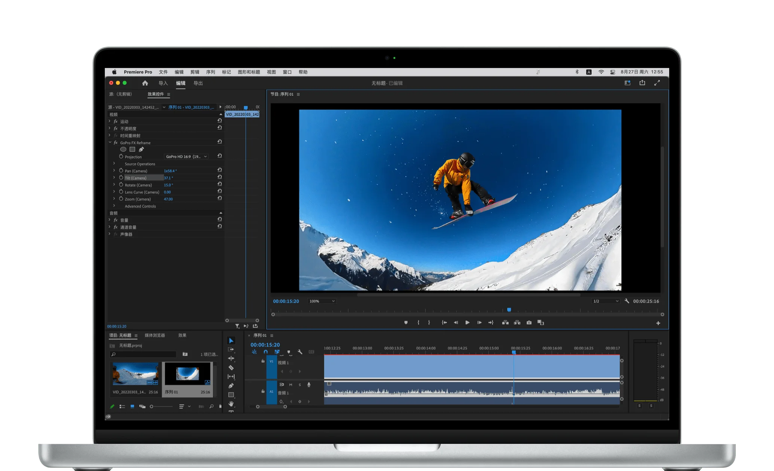
Task: Expand the Advanced Controls section
Action: click(x=114, y=206)
